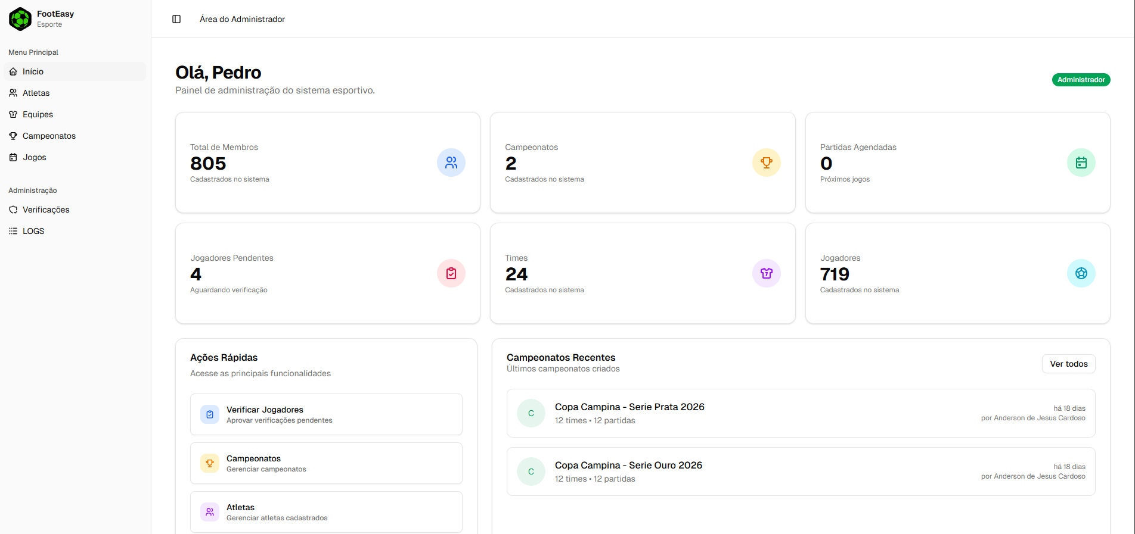Viewport: 1135px width, 534px height.
Task: Open Copa Campina - Serie Prata 2026
Action: (x=629, y=407)
